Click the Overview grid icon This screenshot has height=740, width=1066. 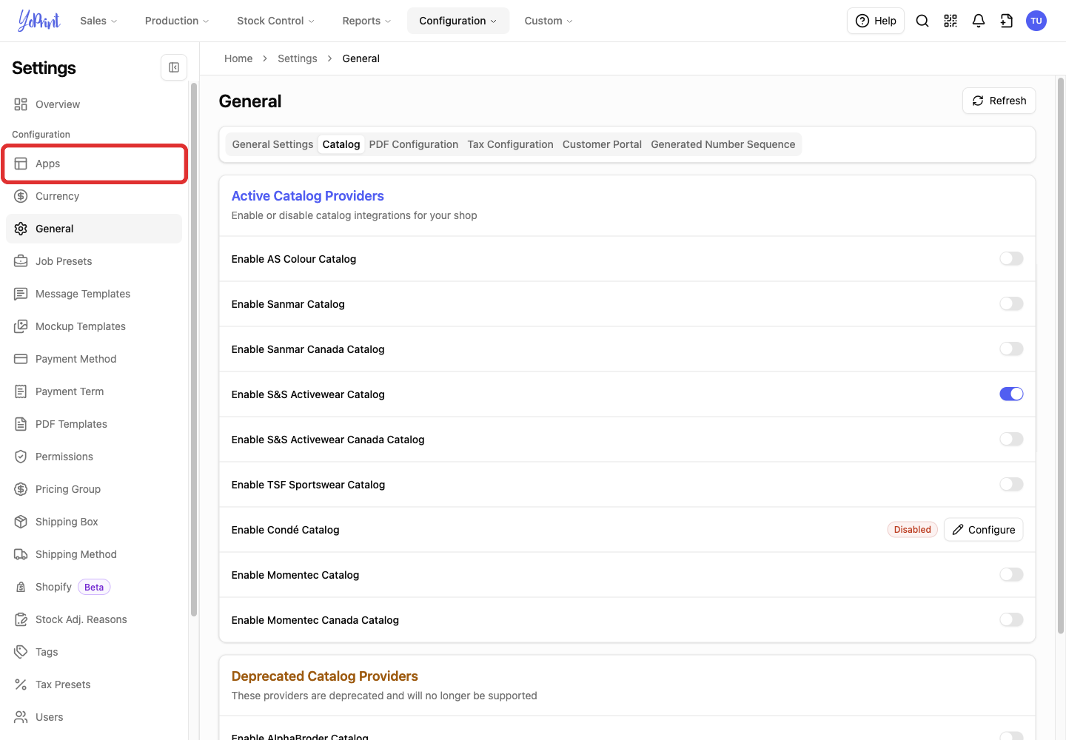21,104
